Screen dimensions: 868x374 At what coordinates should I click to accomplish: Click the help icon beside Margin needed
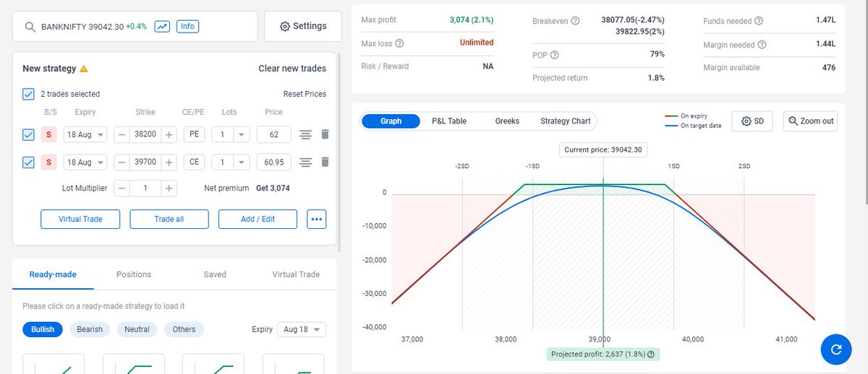coord(761,45)
